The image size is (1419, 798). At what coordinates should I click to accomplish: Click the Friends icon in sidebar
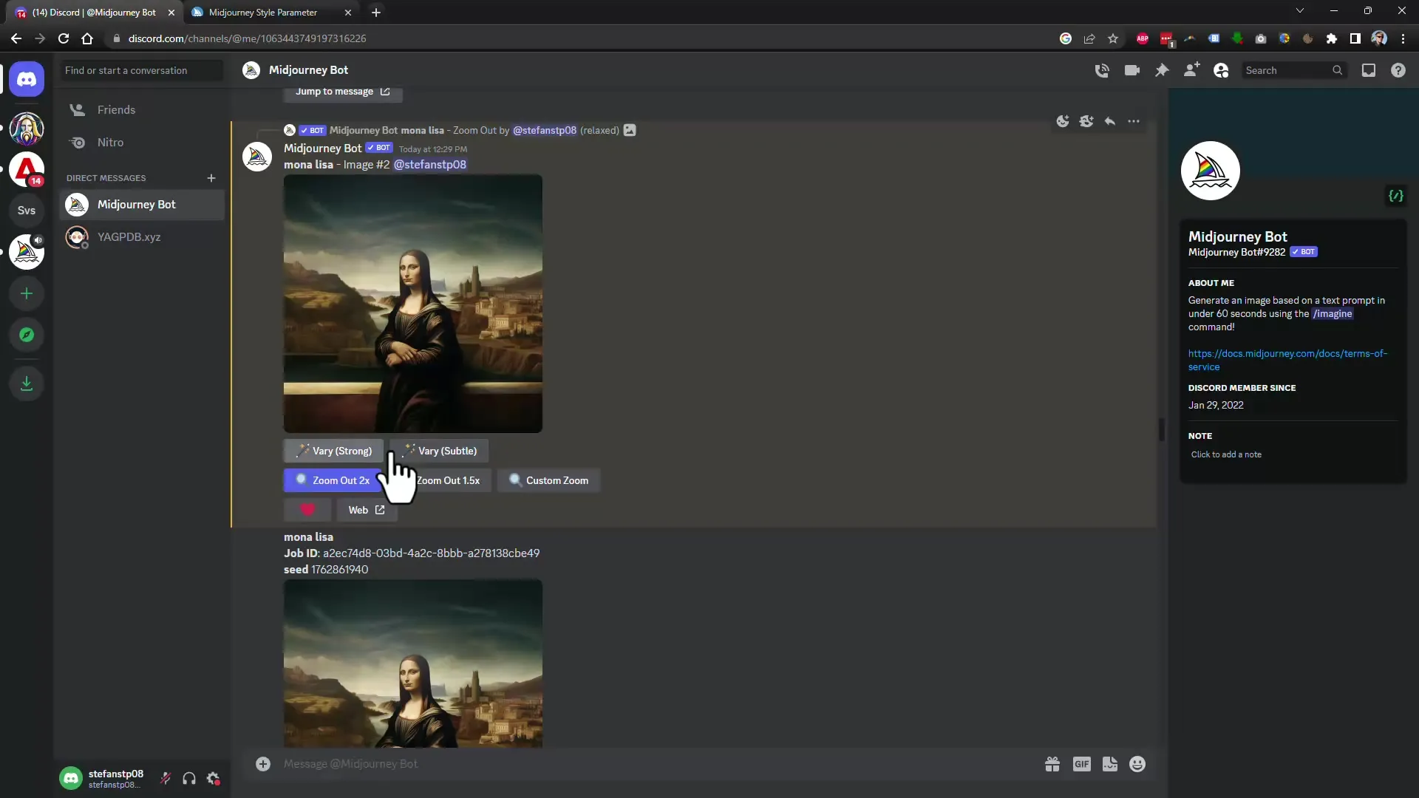78,109
